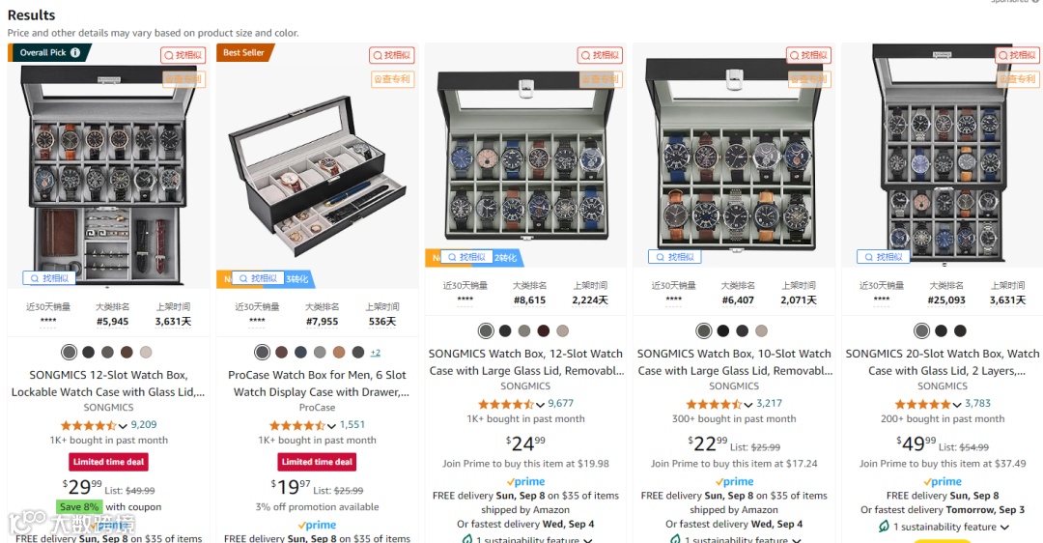This screenshot has width=1043, height=543.
Task: Select the beige swatch under the Overall Pick listing
Action: (146, 352)
